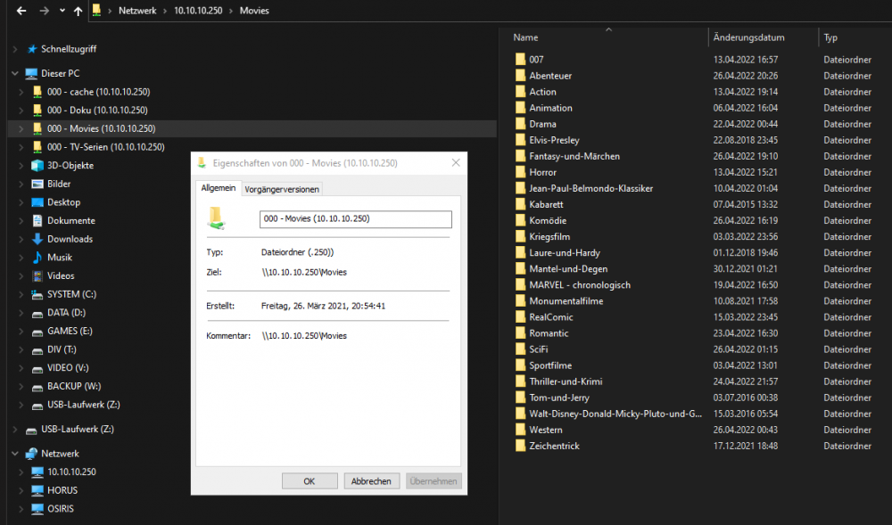
Task: Switch to the Allgemein tab
Action: click(x=219, y=188)
